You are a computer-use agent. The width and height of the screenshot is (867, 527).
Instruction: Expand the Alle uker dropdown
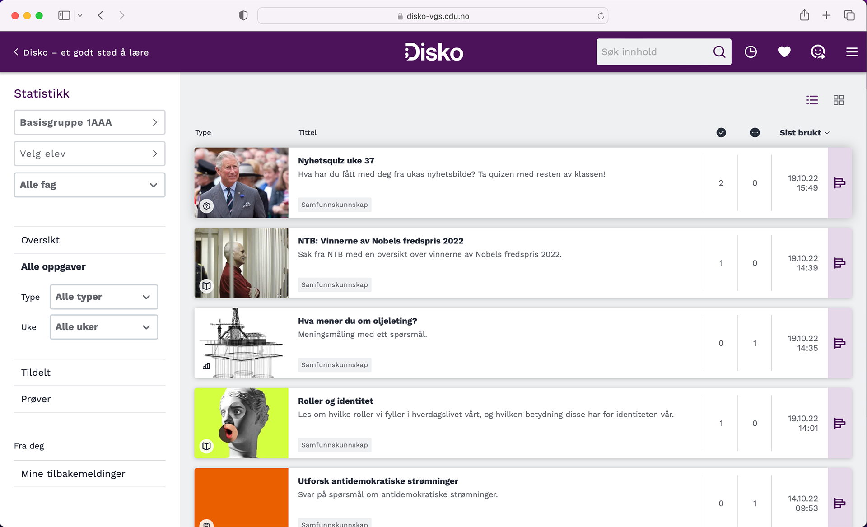tap(103, 327)
